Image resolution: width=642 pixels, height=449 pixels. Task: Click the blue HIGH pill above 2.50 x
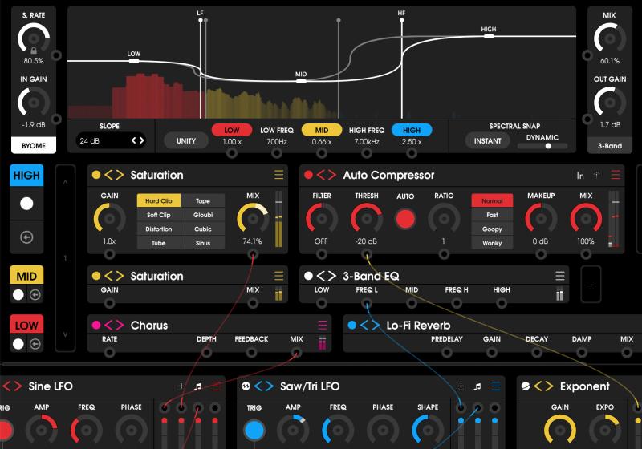(412, 130)
